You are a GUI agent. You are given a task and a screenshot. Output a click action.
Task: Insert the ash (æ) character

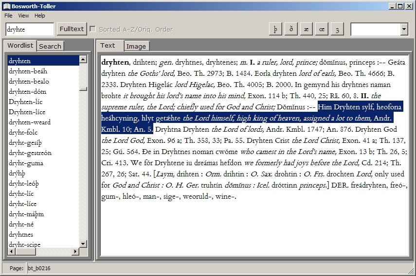(x=306, y=29)
